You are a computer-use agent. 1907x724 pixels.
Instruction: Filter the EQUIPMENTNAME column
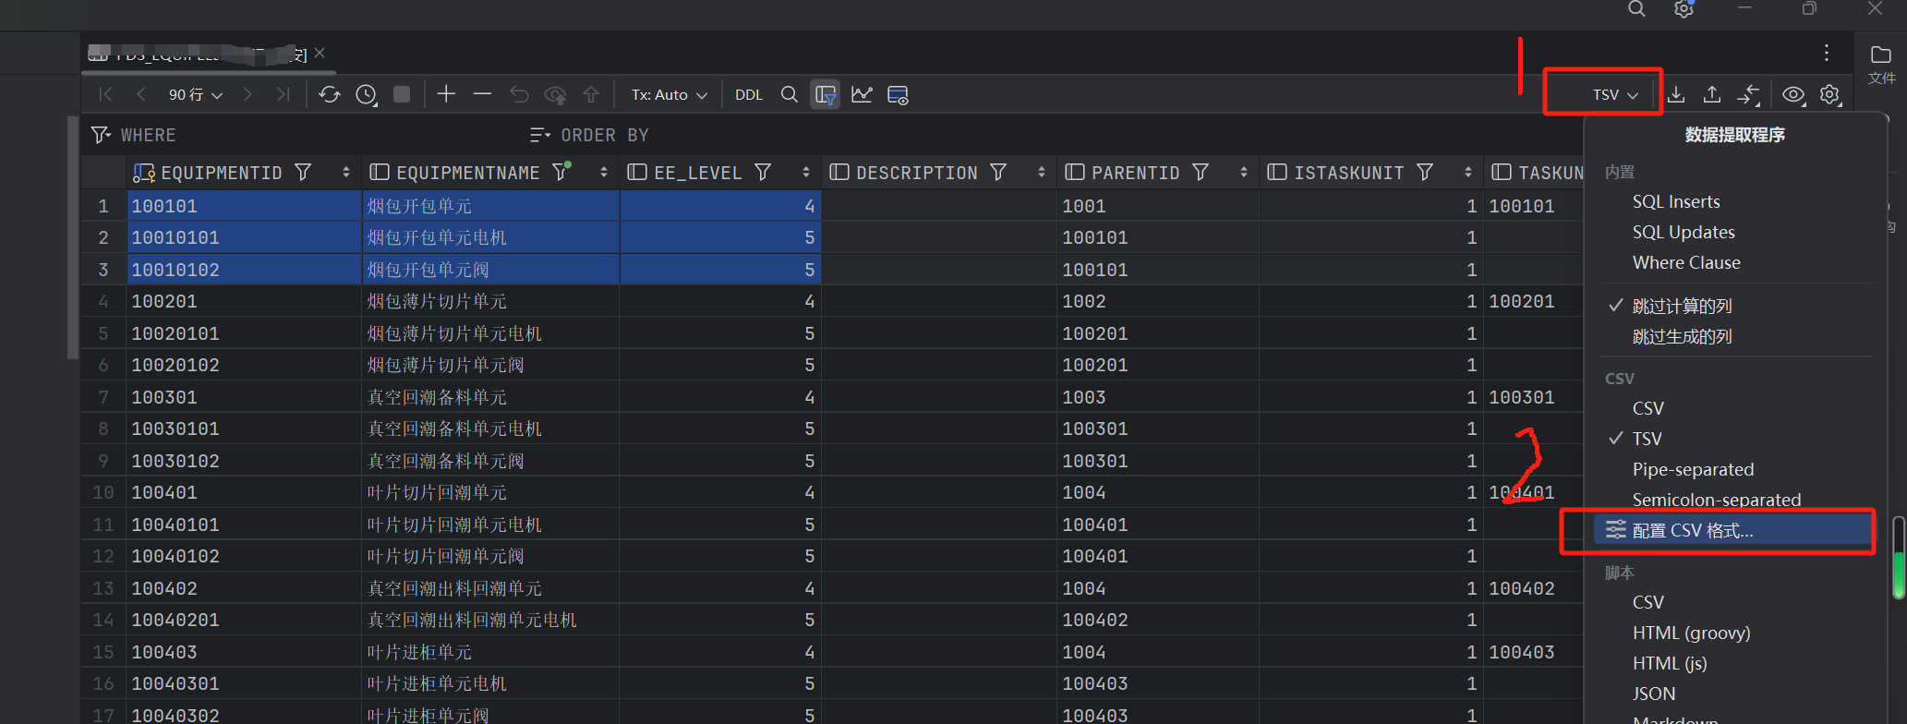tap(561, 172)
